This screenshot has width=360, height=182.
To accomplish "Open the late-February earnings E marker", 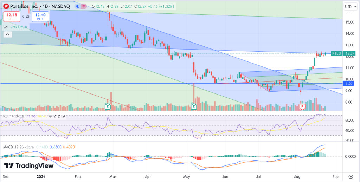I will coord(108,106).
